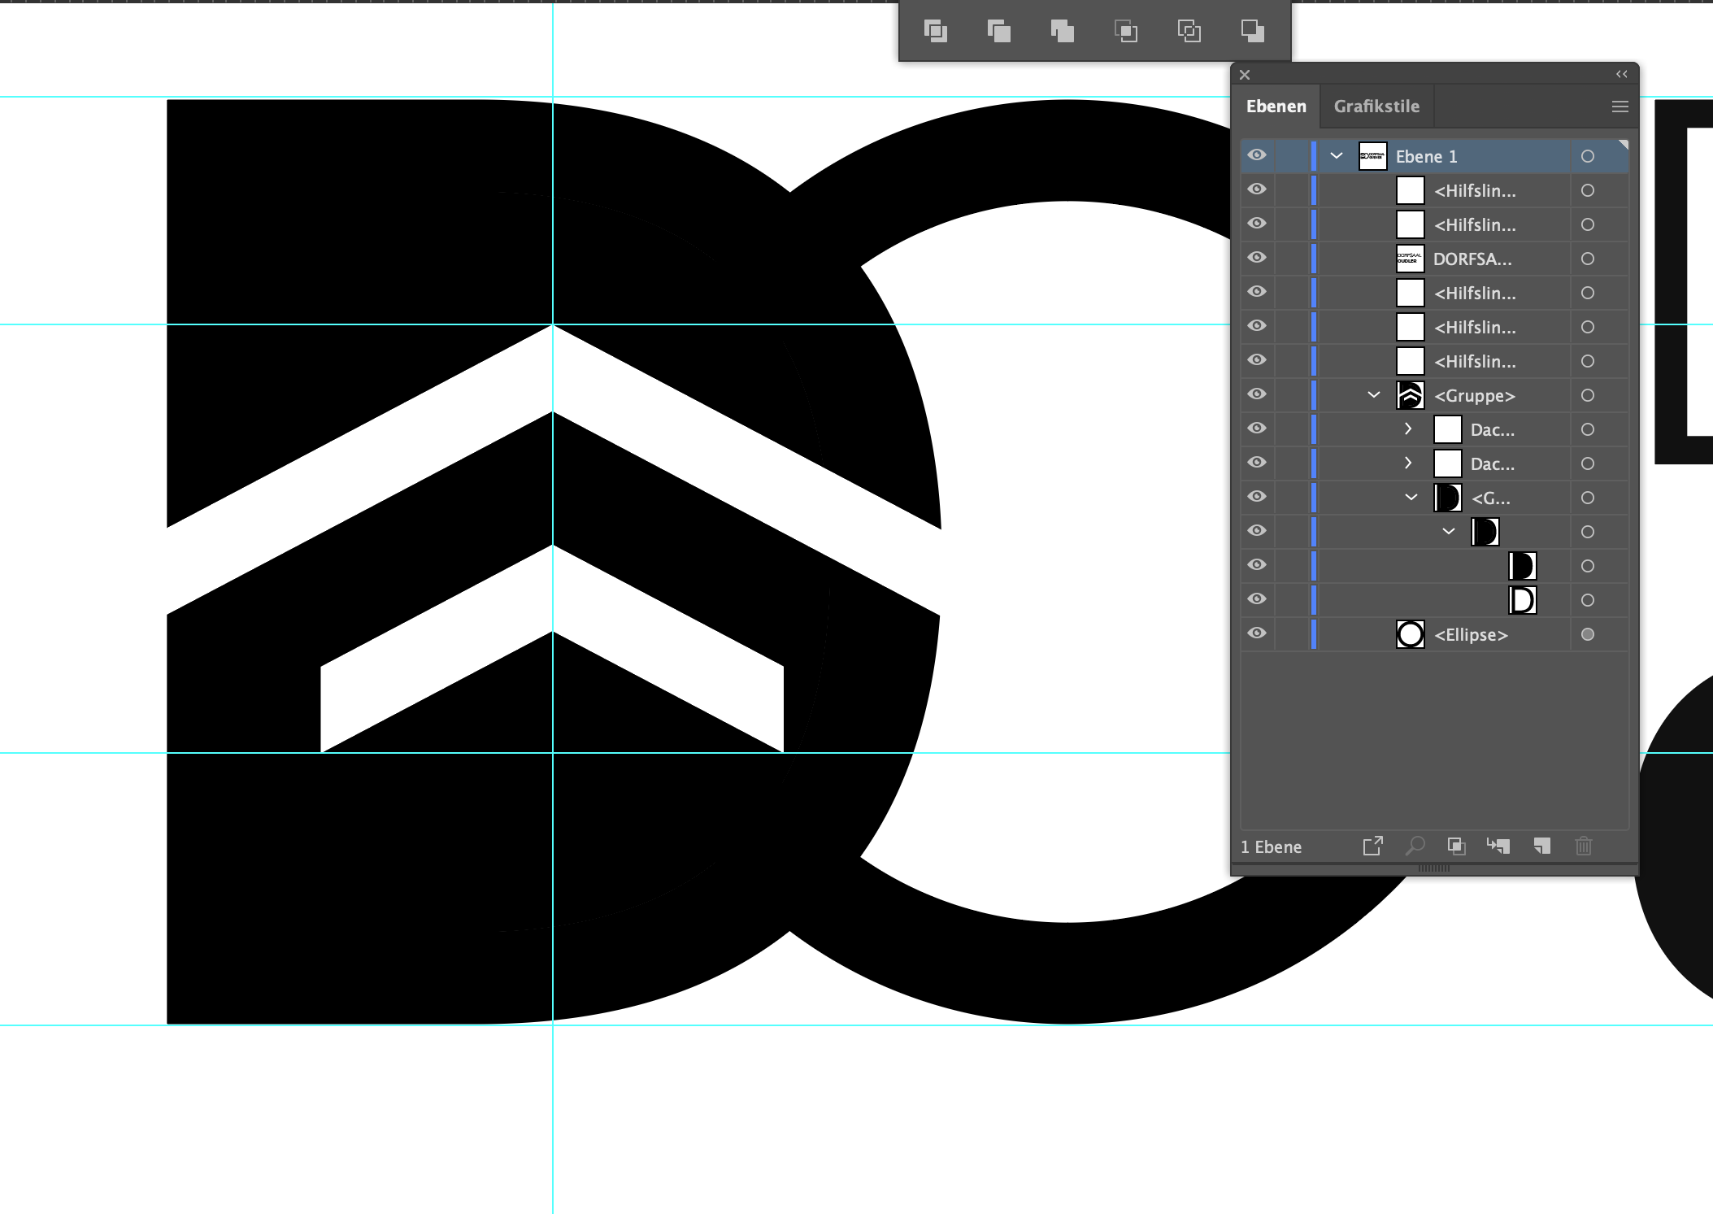Hide the <Ellipse> layer visibility
The image size is (1713, 1214).
[1257, 634]
